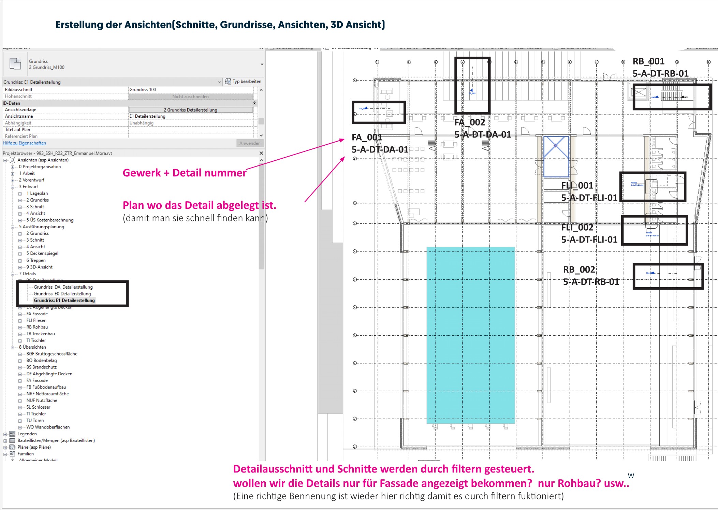Image resolution: width=718 pixels, height=510 pixels.
Task: Expand the 'FA Fassade' node under 7 Details
Action: [20, 314]
